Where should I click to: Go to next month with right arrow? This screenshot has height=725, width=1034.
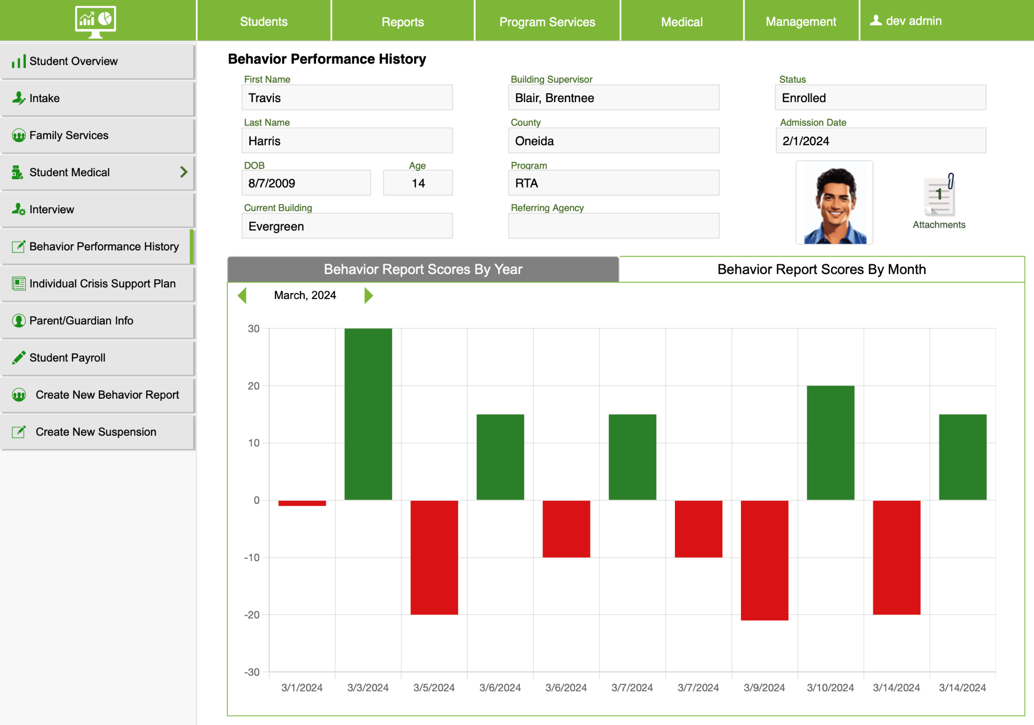368,295
